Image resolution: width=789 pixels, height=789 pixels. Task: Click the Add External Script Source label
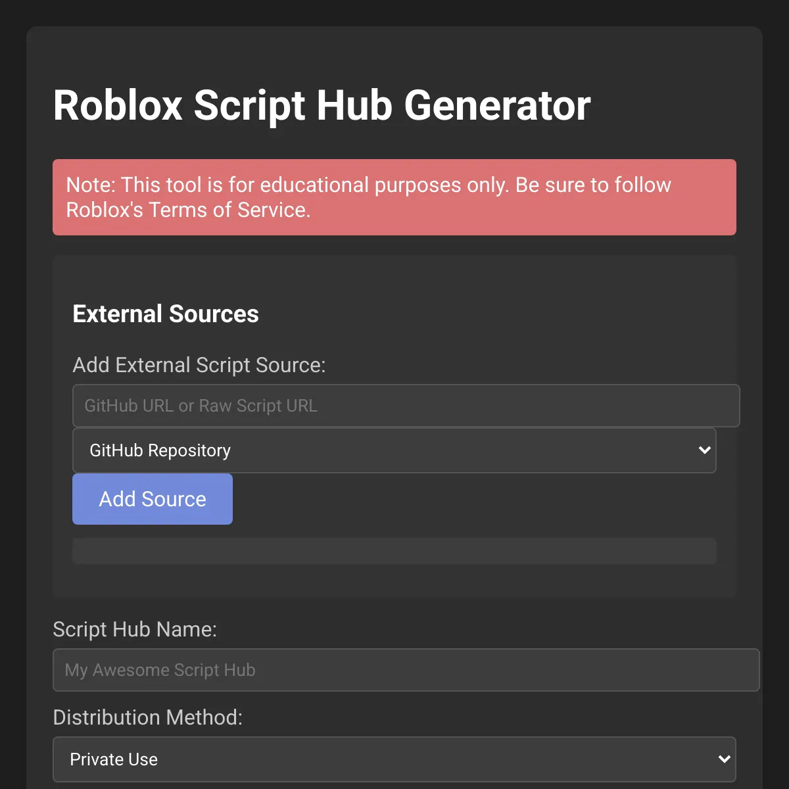point(199,365)
